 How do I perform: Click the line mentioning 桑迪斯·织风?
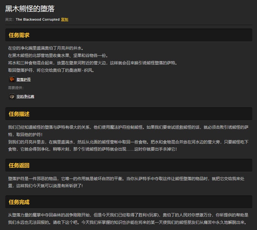tap(51, 71)
